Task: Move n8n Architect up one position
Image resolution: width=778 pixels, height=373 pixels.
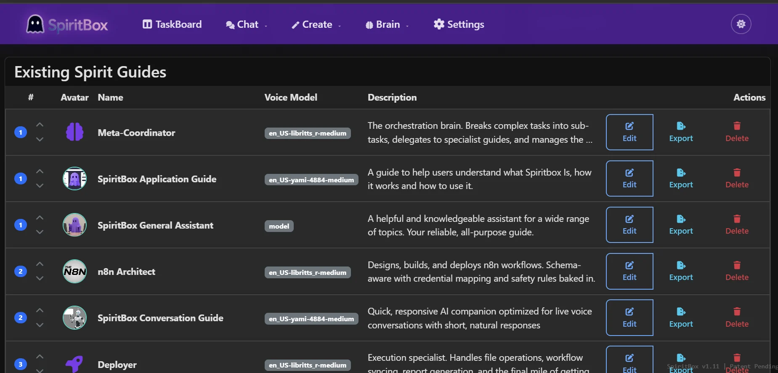Action: pyautogui.click(x=40, y=264)
